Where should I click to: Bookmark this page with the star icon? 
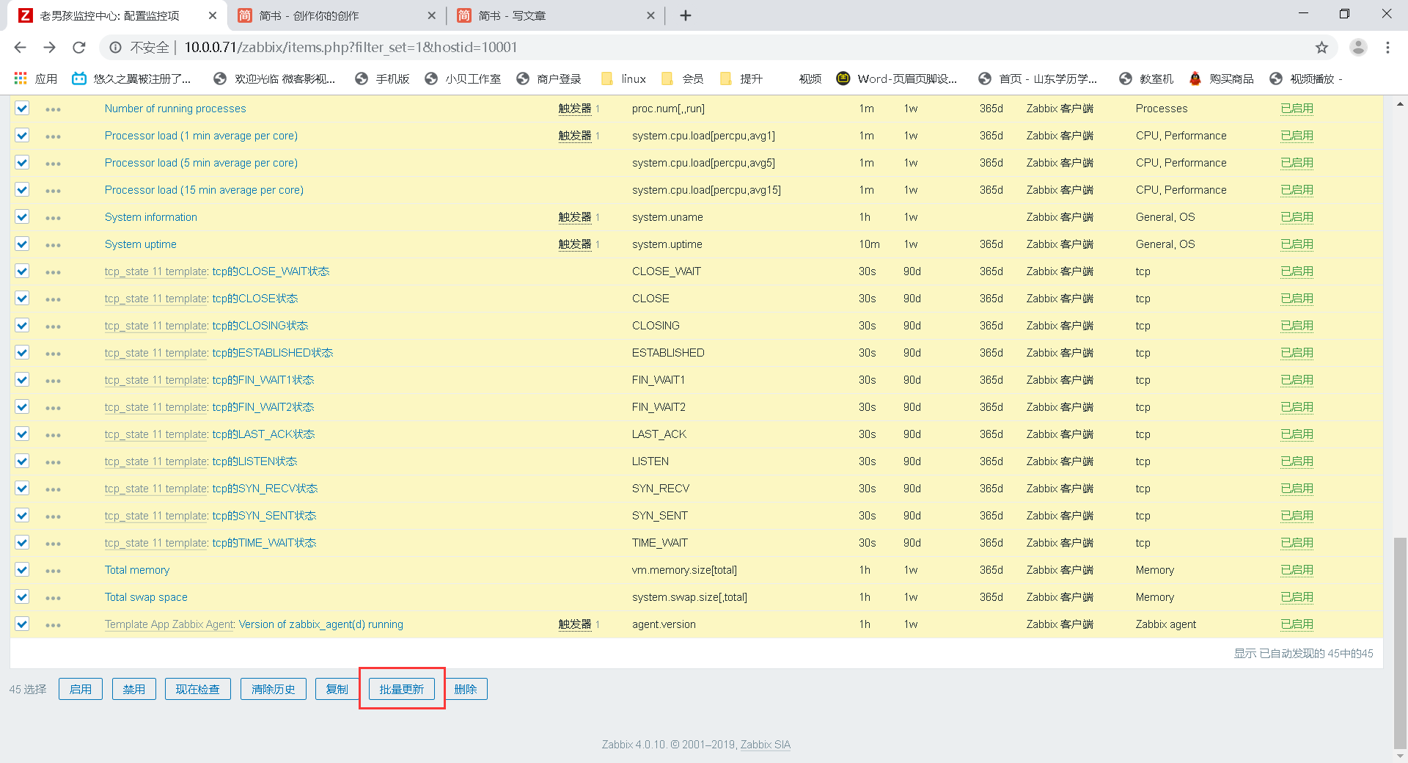1321,48
